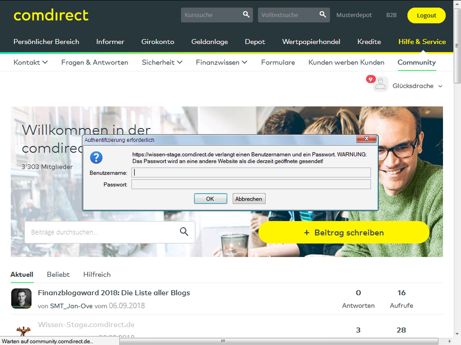Open the Musterdepot link
461x345 pixels.
(x=353, y=15)
